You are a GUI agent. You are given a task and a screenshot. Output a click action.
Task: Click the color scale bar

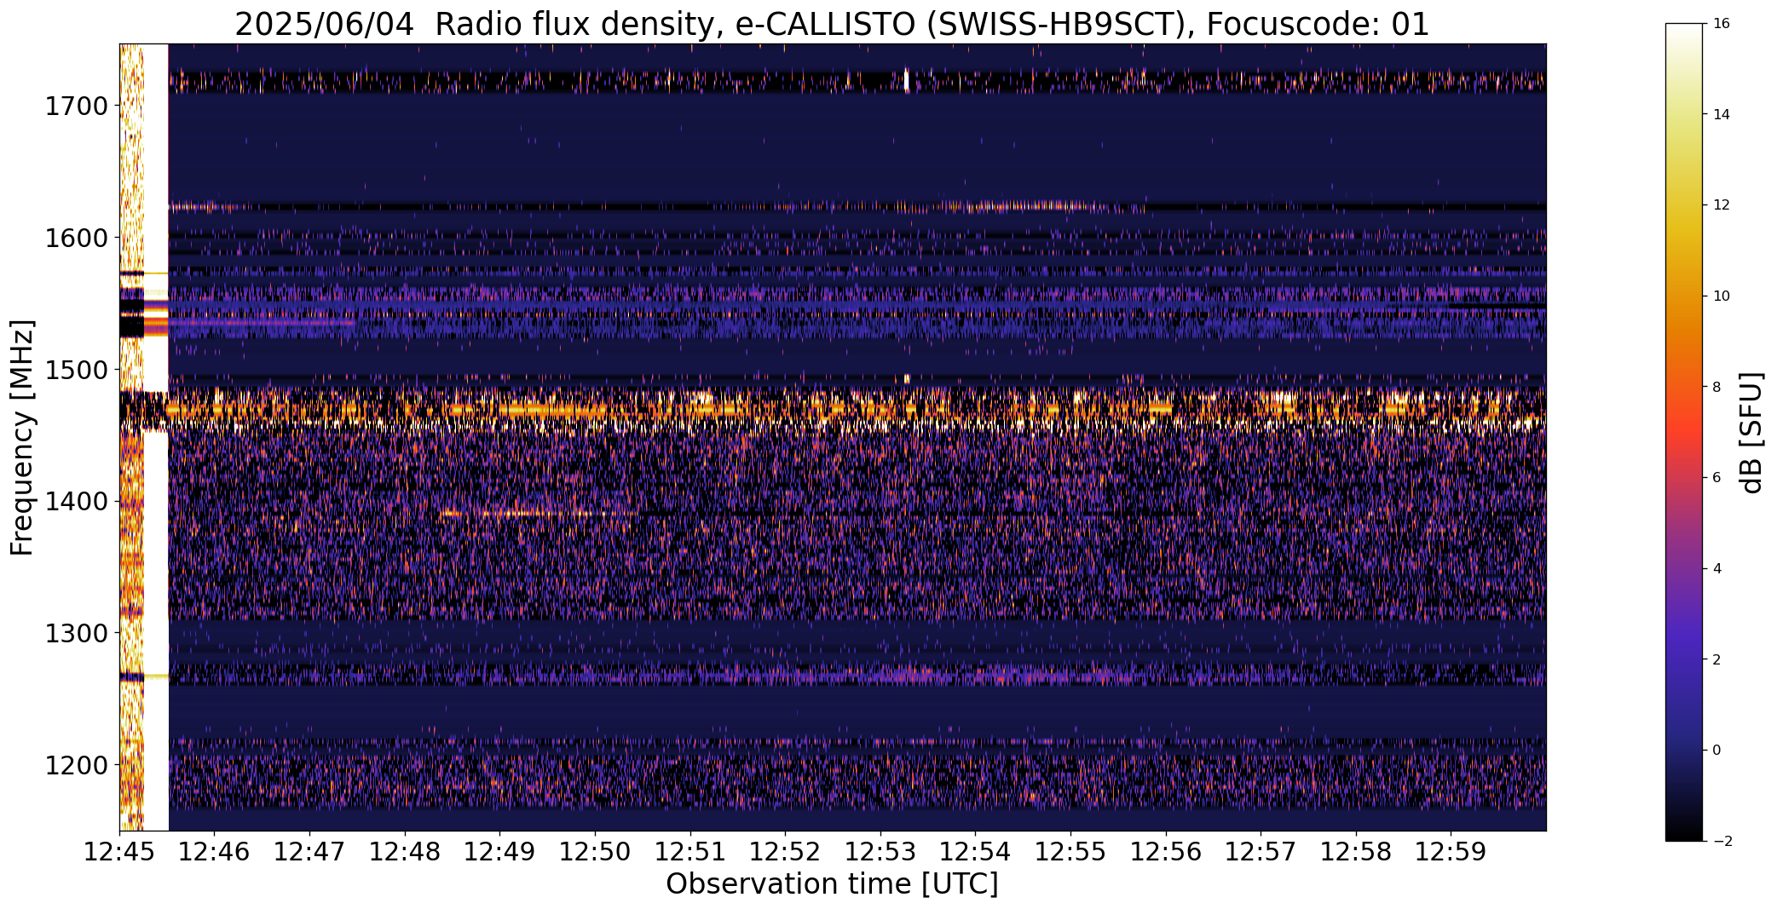click(1684, 432)
